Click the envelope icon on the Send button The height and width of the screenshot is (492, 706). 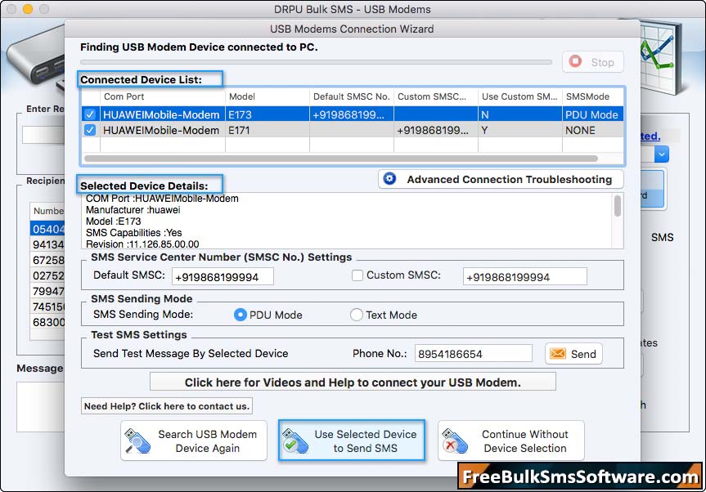(557, 354)
